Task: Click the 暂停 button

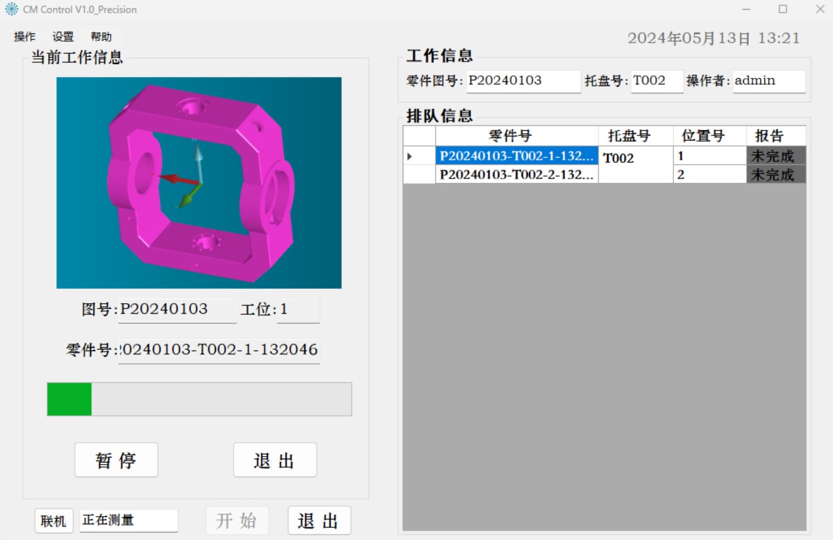Action: (x=116, y=460)
